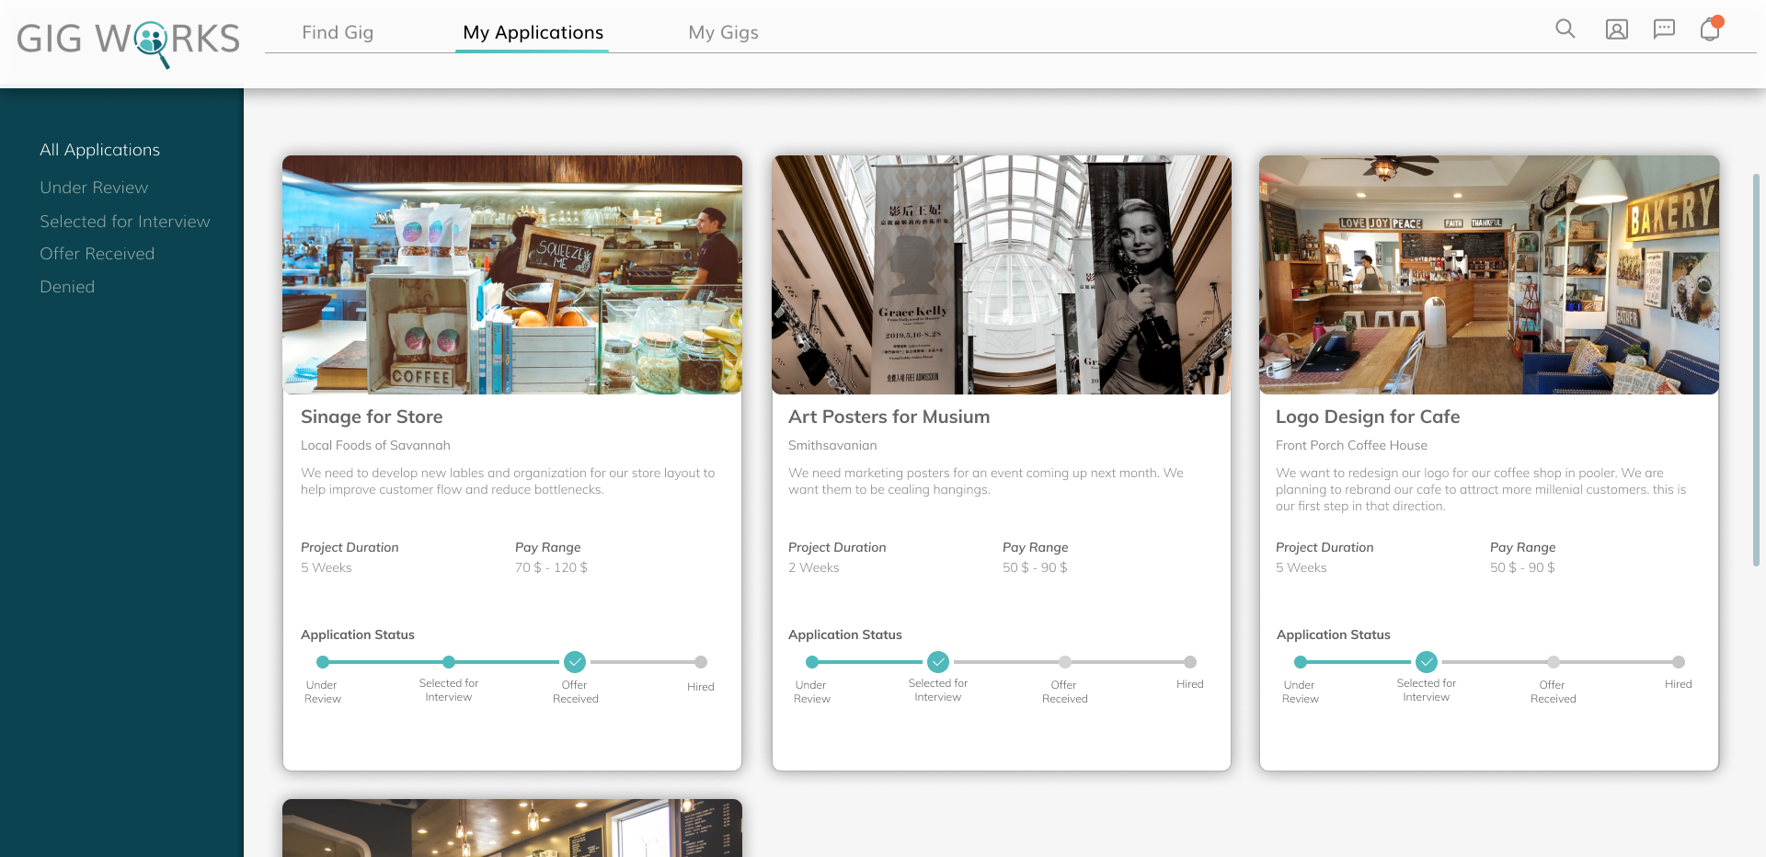Viewport: 1766px width, 857px height.
Task: Click the Hired step on Sinage for Store
Action: pos(701,662)
